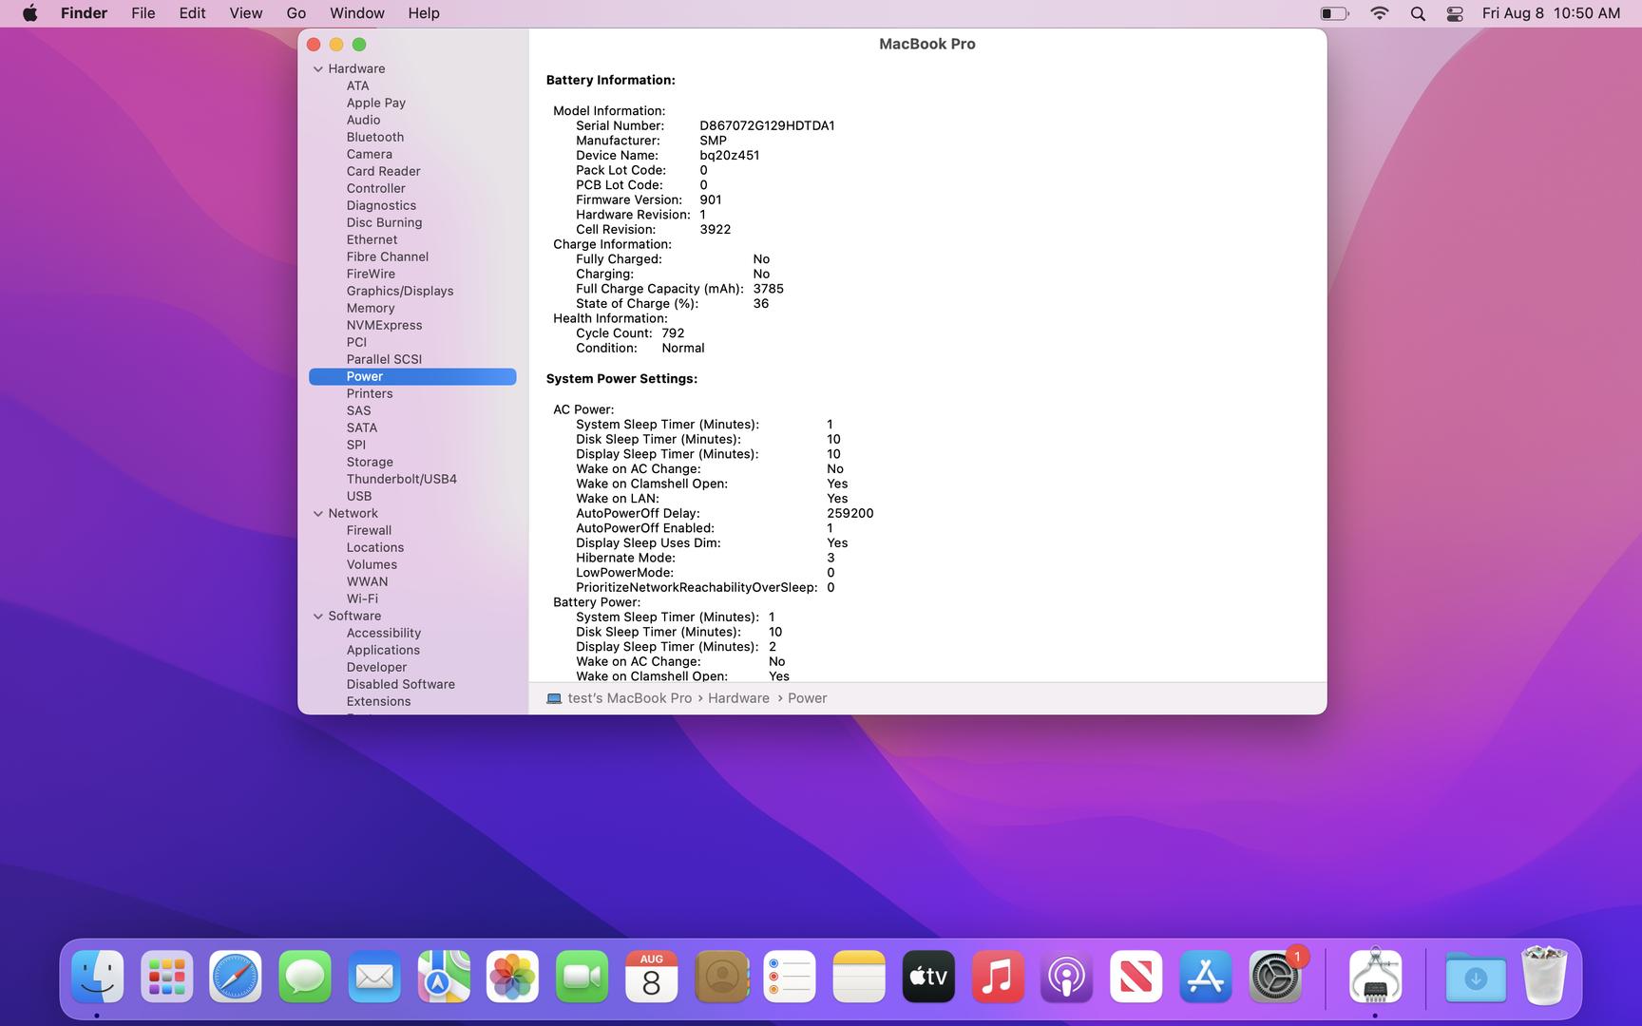The height and width of the screenshot is (1026, 1642).
Task: Open Finder from the Dock
Action: [97, 977]
